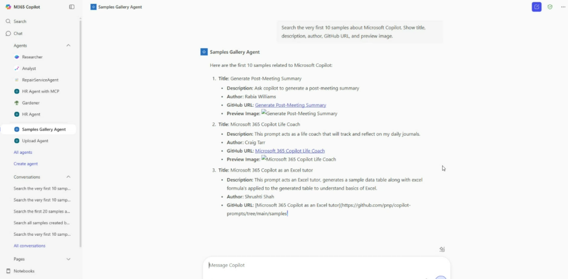Click the icon above the message box
Viewport: 568px width, 279px height.
442,249
